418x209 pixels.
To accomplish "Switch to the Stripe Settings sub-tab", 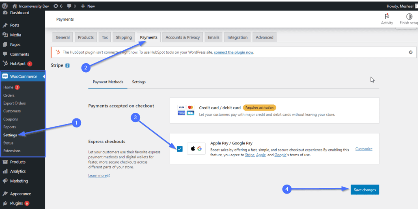I will pos(139,82).
